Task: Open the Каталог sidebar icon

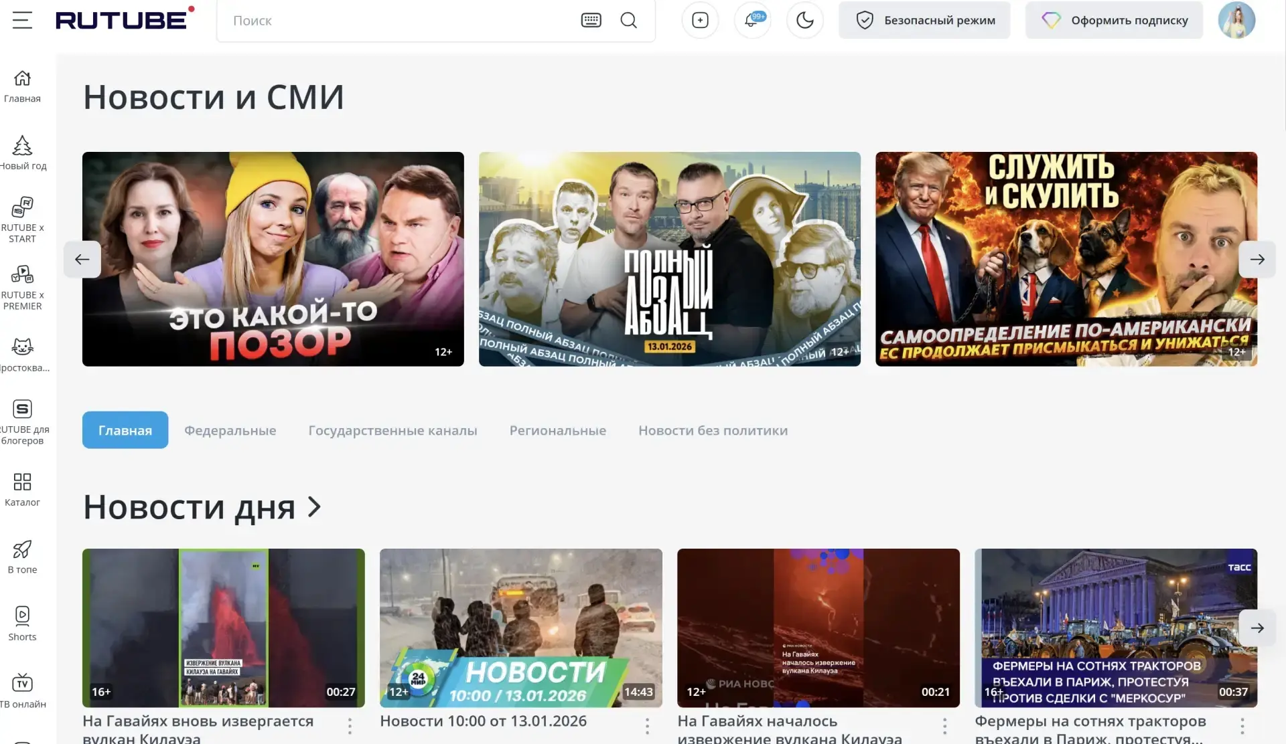Action: click(22, 489)
